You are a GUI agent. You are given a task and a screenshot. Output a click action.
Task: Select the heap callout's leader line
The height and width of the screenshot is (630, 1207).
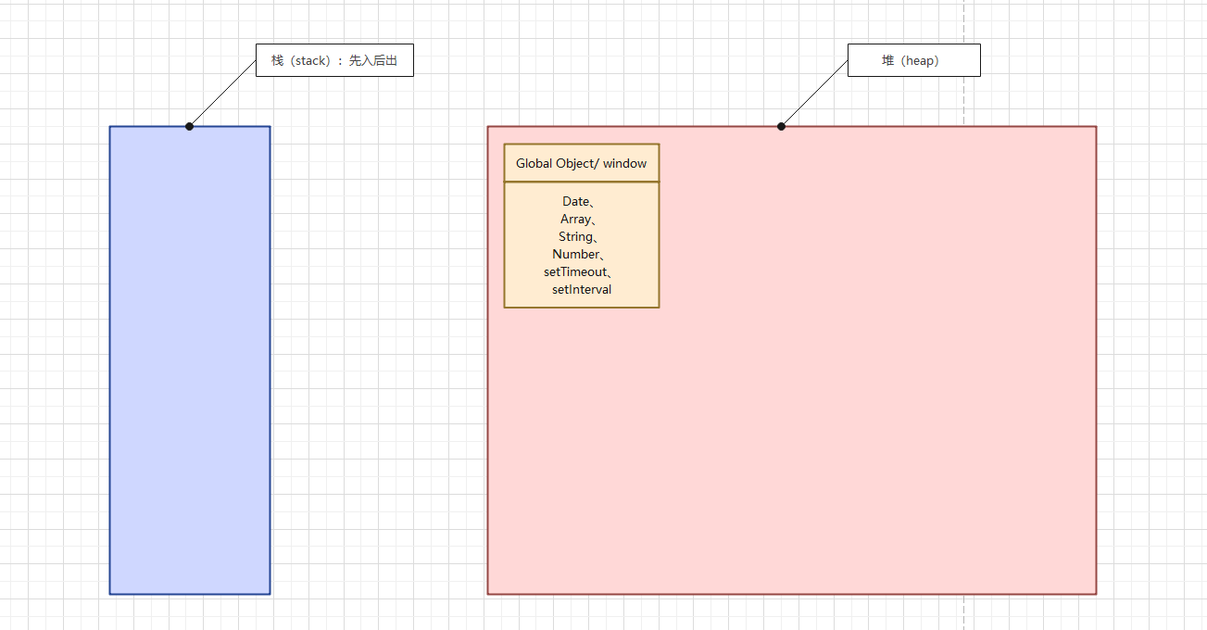815,93
